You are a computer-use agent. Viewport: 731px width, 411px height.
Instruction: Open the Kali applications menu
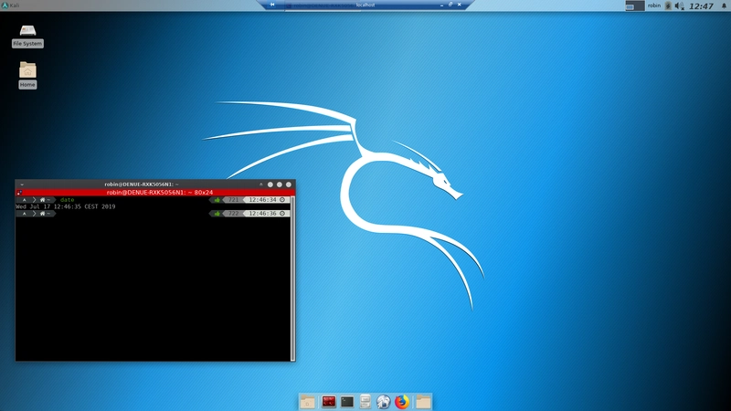point(10,5)
